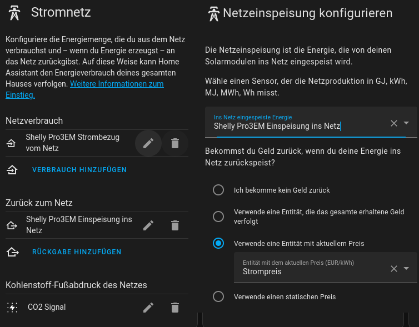Select 'Verwende eine Entität mit aktuellem Preis'
This screenshot has height=327, width=419.
[218, 243]
